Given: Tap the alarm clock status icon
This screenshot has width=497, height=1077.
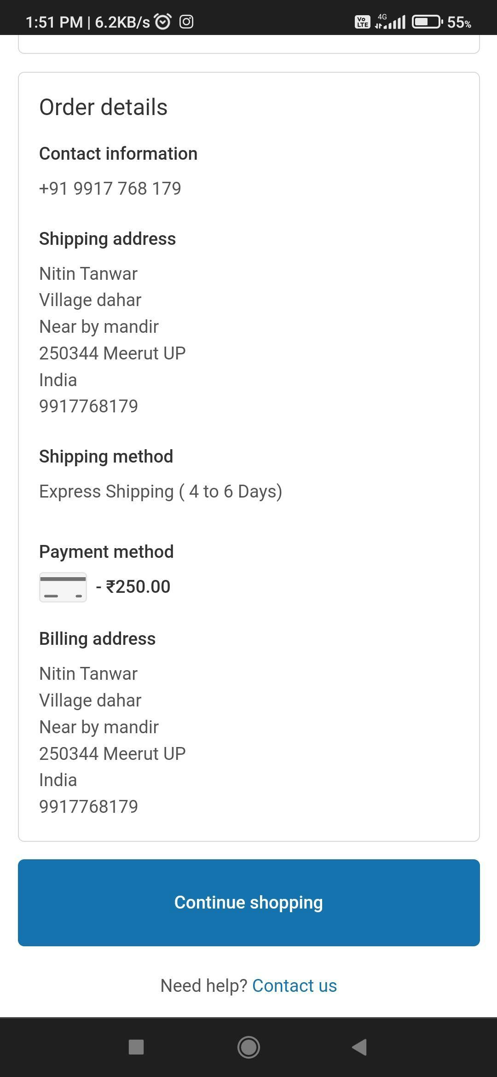Looking at the screenshot, I should pyautogui.click(x=163, y=22).
